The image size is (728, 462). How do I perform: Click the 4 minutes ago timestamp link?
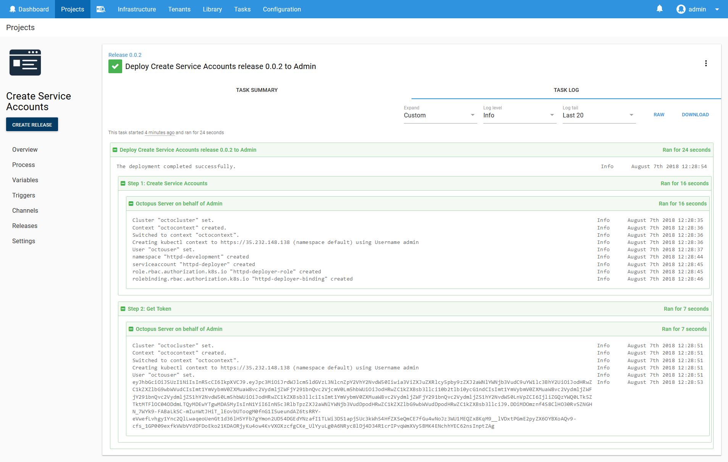tap(160, 133)
